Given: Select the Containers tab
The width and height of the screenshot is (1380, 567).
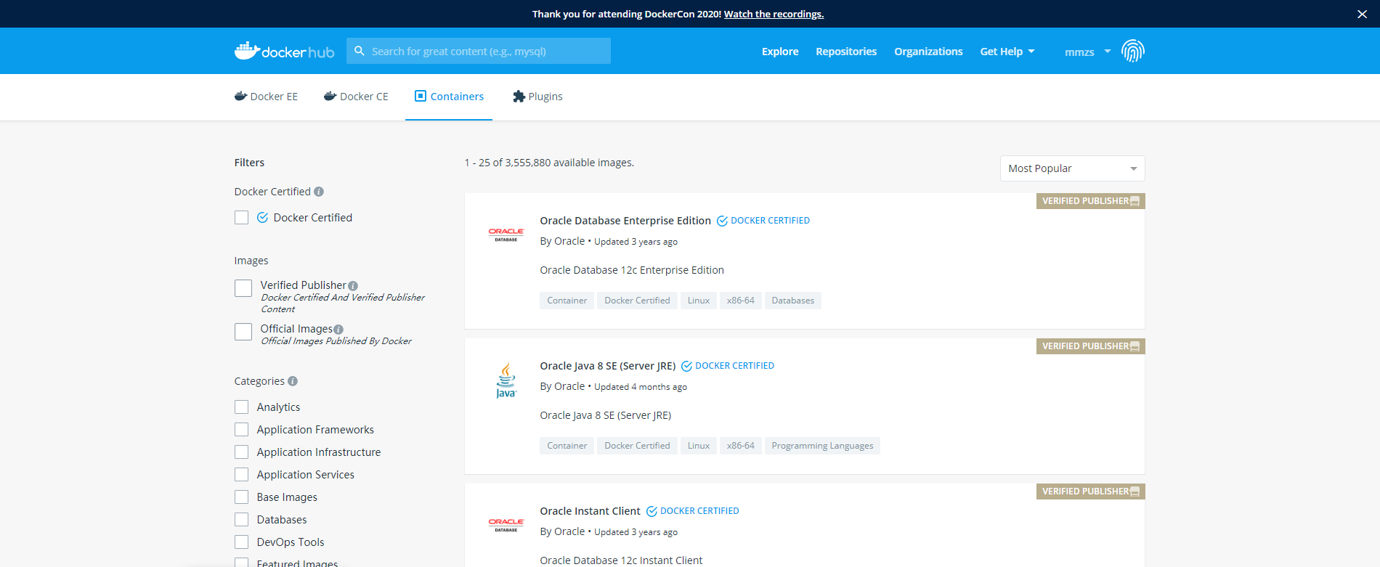Looking at the screenshot, I should tap(449, 97).
